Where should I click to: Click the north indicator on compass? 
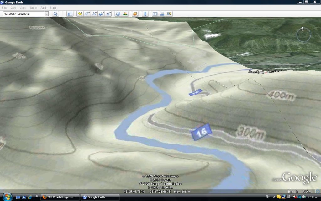click(x=303, y=29)
